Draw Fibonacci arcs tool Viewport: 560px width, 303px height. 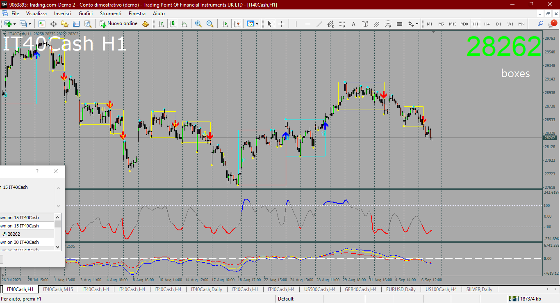click(x=388, y=24)
